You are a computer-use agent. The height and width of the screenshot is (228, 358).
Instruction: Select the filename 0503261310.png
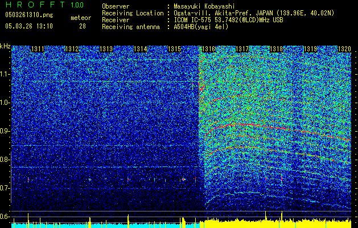coord(29,15)
